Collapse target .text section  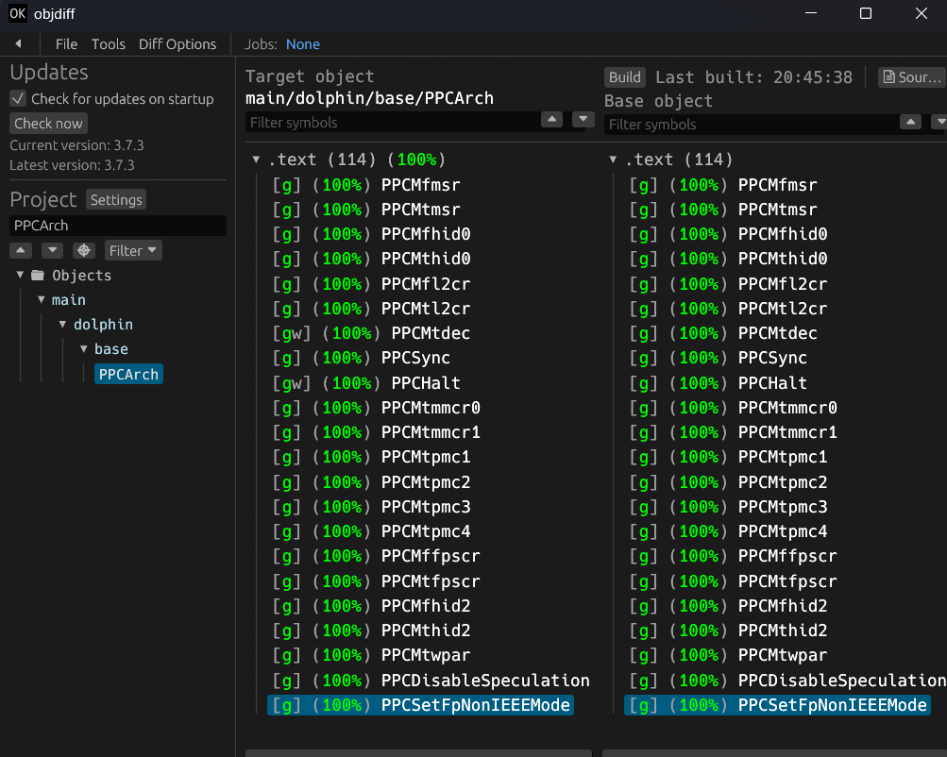point(256,160)
